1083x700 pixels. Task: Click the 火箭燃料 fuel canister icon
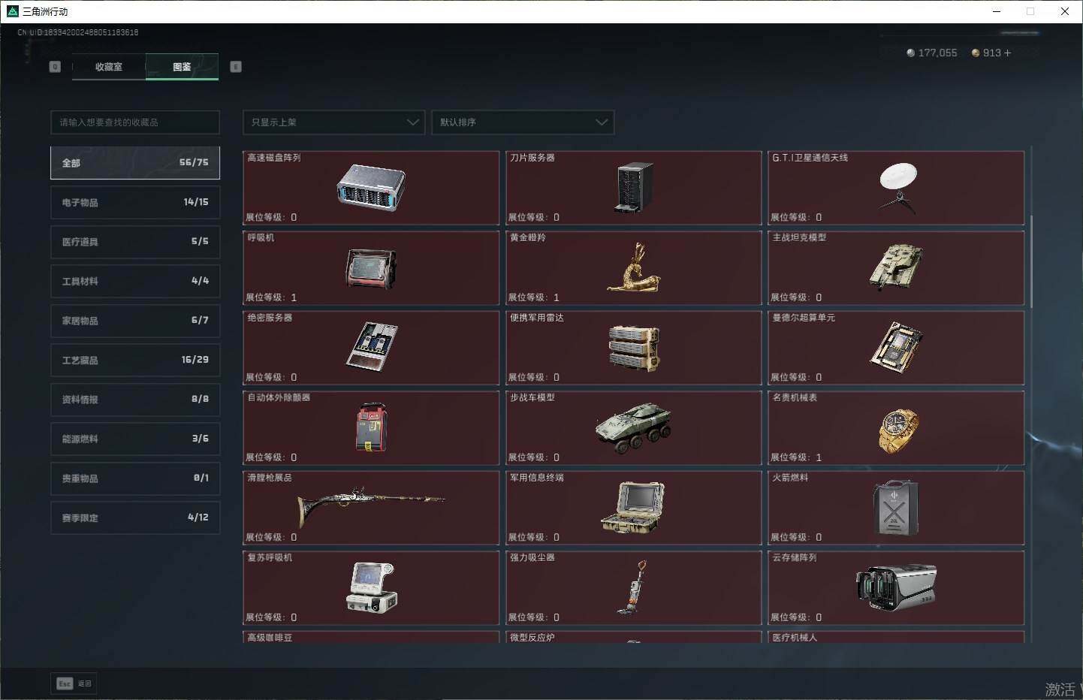point(896,508)
